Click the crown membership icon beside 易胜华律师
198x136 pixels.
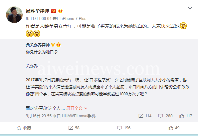[x=61, y=11]
